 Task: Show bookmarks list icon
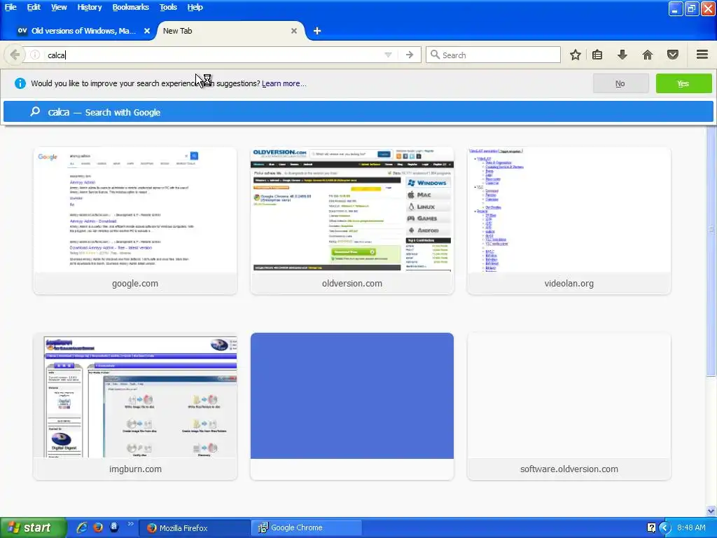(597, 55)
